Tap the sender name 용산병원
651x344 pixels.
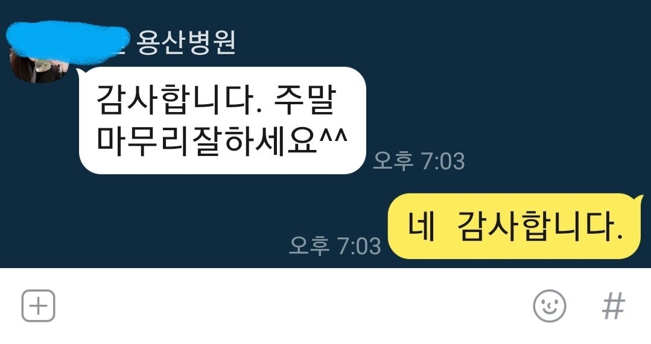(x=186, y=42)
